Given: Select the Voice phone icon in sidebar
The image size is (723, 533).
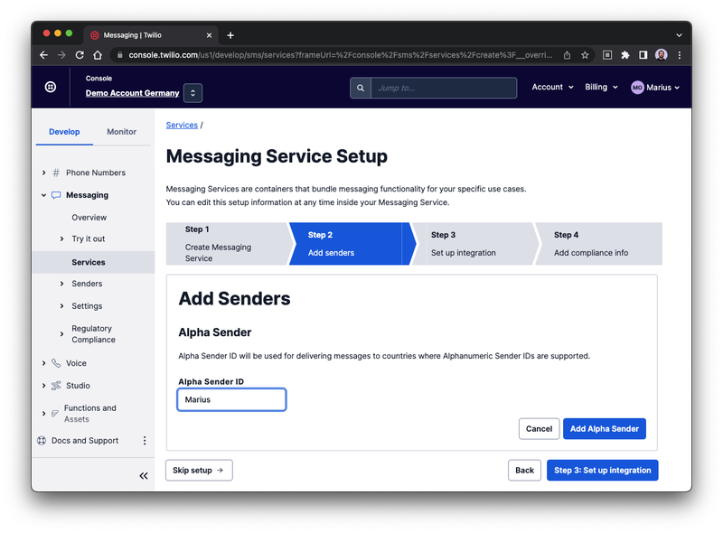Looking at the screenshot, I should (56, 362).
